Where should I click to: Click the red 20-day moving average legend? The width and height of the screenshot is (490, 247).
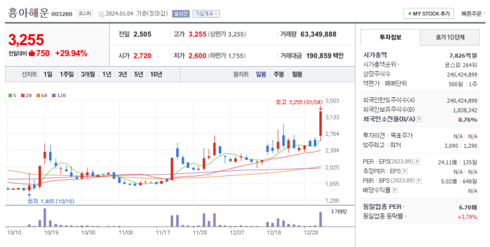(x=26, y=95)
